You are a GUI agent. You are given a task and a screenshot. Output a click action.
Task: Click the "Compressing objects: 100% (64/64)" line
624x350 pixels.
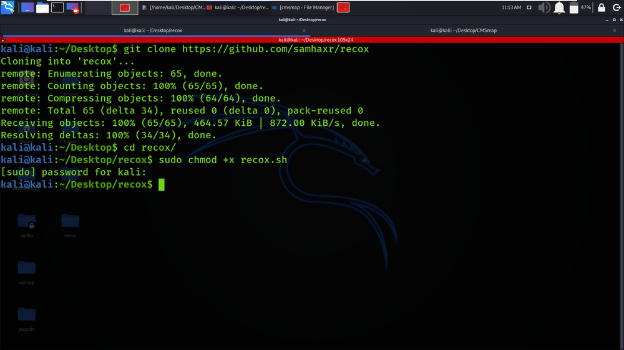[x=140, y=98]
